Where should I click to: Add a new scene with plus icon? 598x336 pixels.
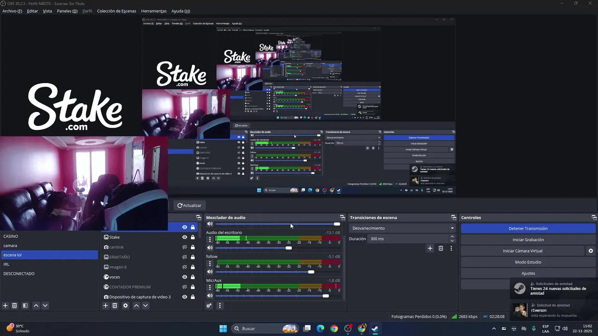[5, 306]
